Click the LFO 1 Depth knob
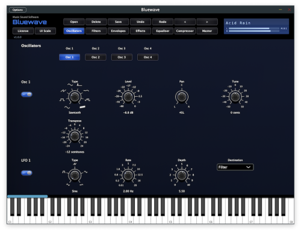Image resolution: width=301 pixels, height=232 pixels. click(x=182, y=176)
